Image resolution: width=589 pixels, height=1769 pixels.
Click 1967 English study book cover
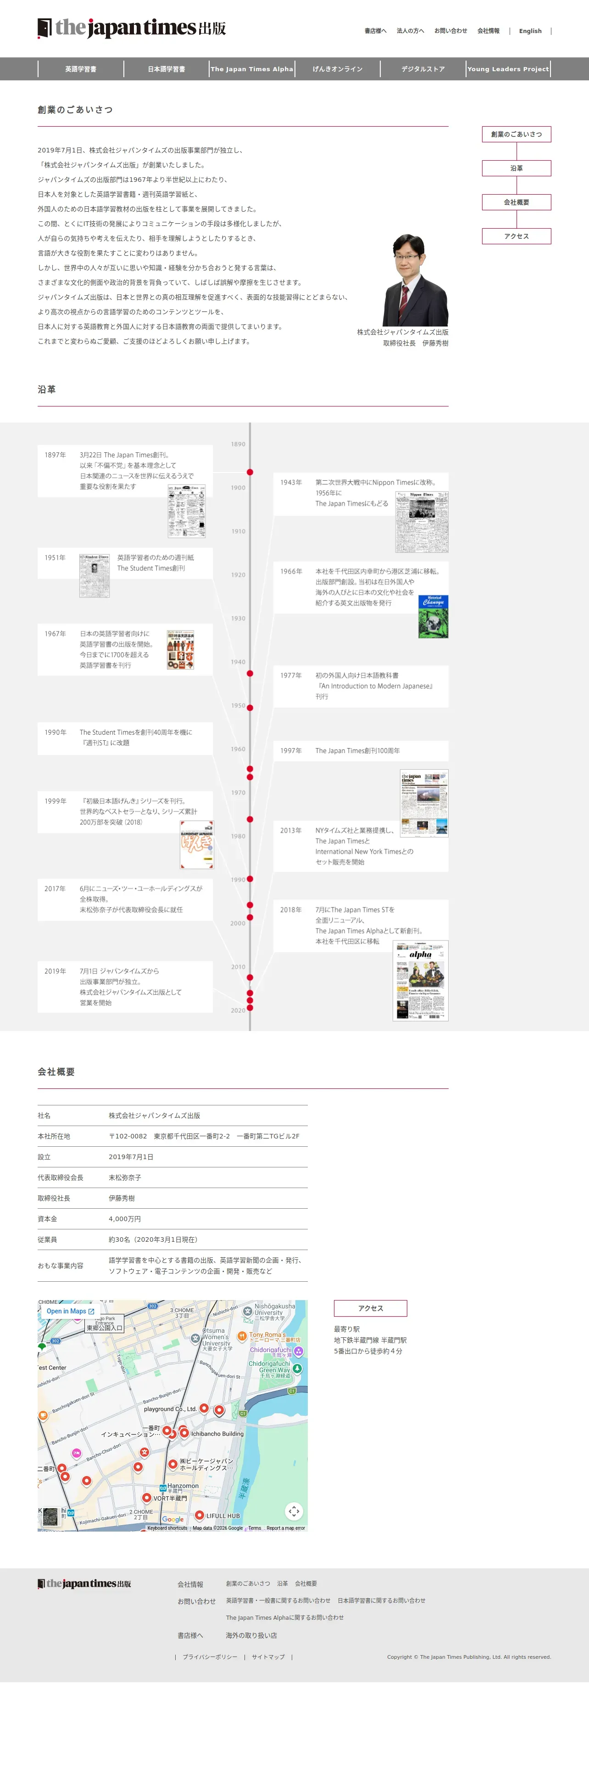[x=180, y=650]
